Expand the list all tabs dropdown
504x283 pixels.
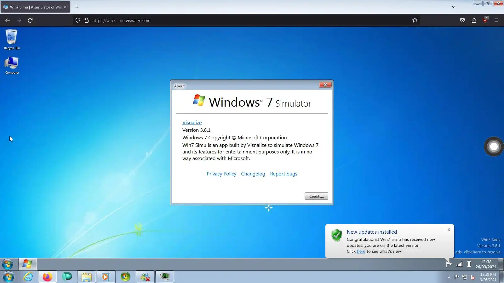(454, 7)
